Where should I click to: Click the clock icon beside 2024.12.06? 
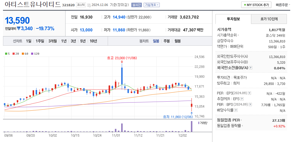point(89,5)
